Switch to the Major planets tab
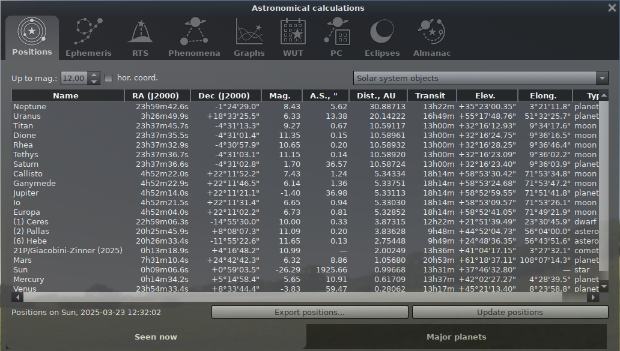Viewport: 620px width, 351px height. 456,337
